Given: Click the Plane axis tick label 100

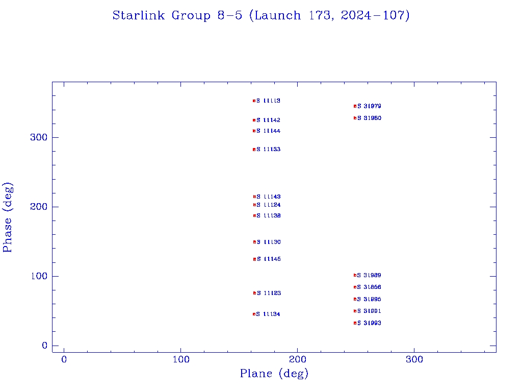Looking at the screenshot, I should [181, 359].
